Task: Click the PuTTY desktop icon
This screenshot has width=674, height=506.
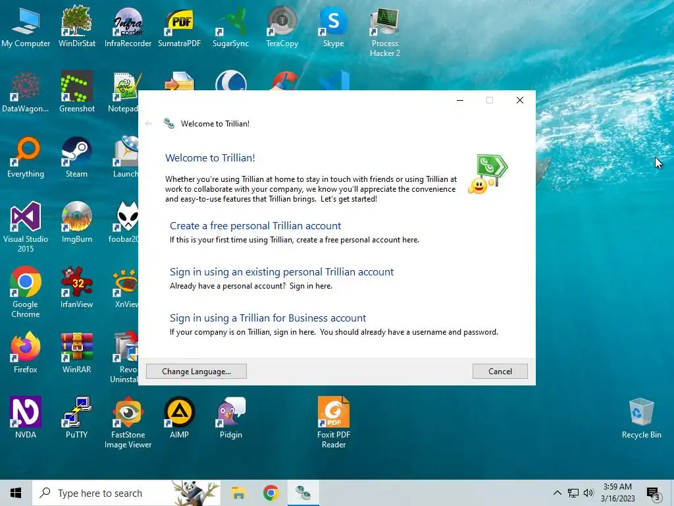Action: point(76,418)
